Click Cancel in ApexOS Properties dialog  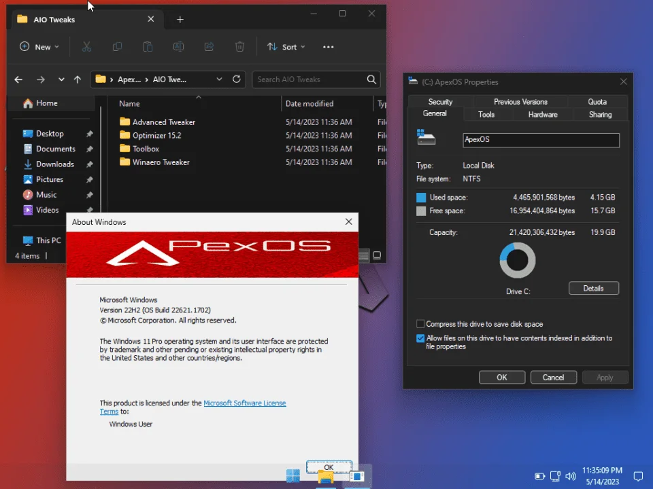(x=554, y=377)
